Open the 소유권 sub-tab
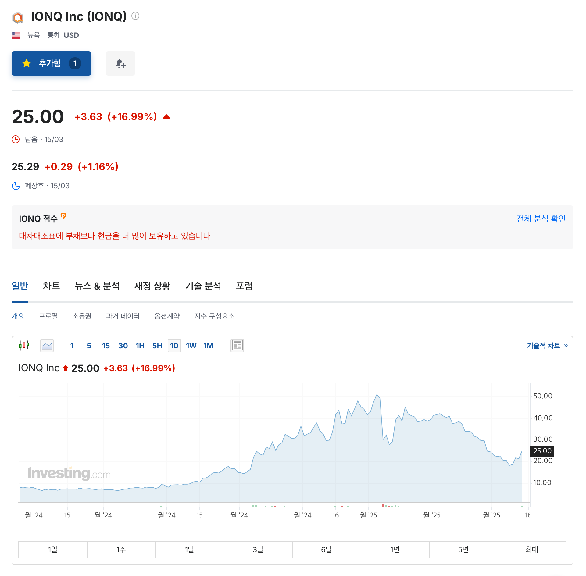 82,316
